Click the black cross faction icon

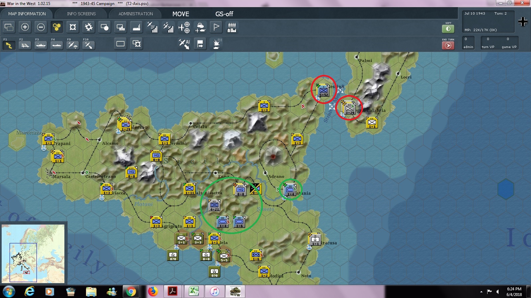point(523,22)
